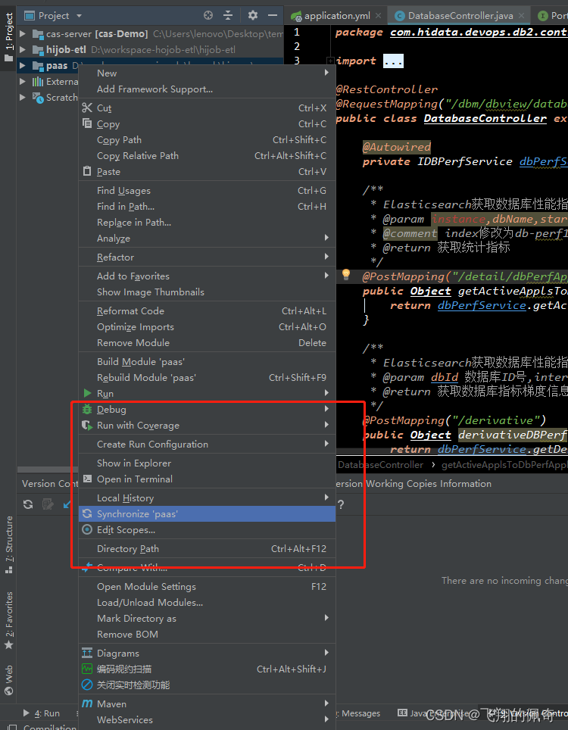Open the 4: Run tool window
Viewport: 568px width, 730px height.
click(x=42, y=713)
